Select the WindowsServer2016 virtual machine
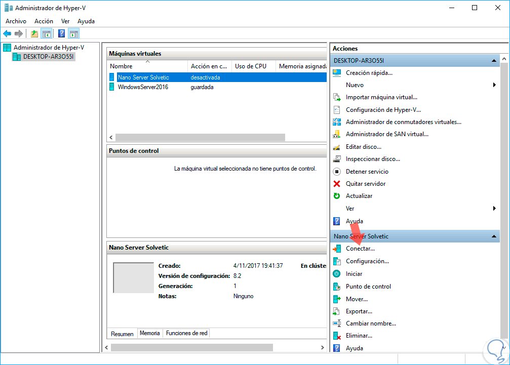This screenshot has height=365, width=510. pyautogui.click(x=217, y=87)
